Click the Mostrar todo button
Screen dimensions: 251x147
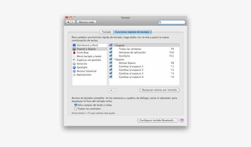pos(87,22)
